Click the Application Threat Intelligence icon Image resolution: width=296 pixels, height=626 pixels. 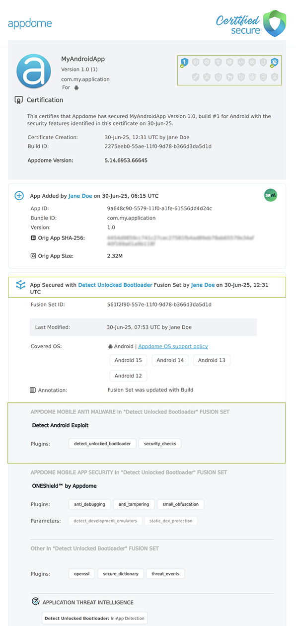tap(36, 602)
